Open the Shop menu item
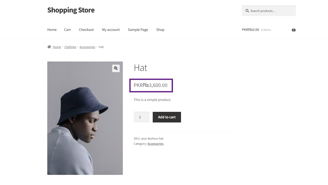The height and width of the screenshot is (185, 328). tap(160, 30)
